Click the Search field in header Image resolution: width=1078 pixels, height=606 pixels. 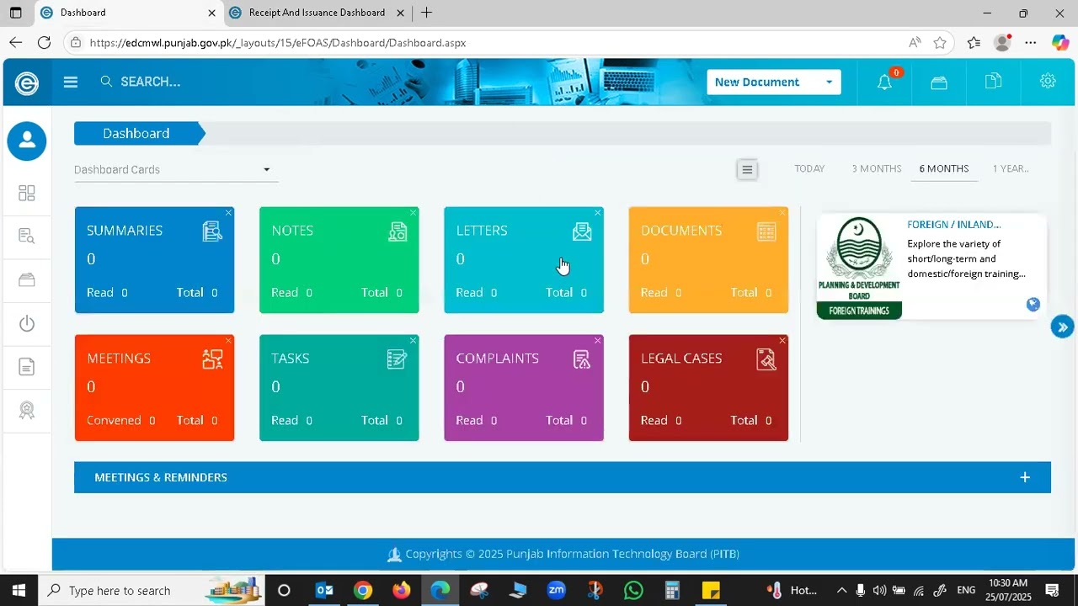click(150, 82)
